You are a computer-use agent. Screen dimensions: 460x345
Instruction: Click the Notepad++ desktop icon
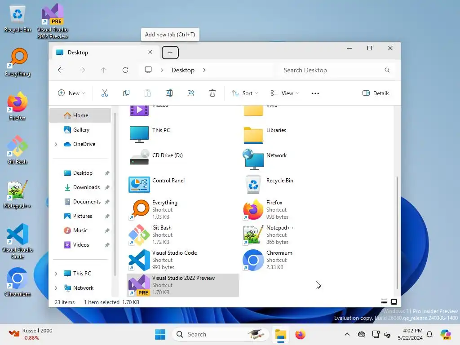18,194
